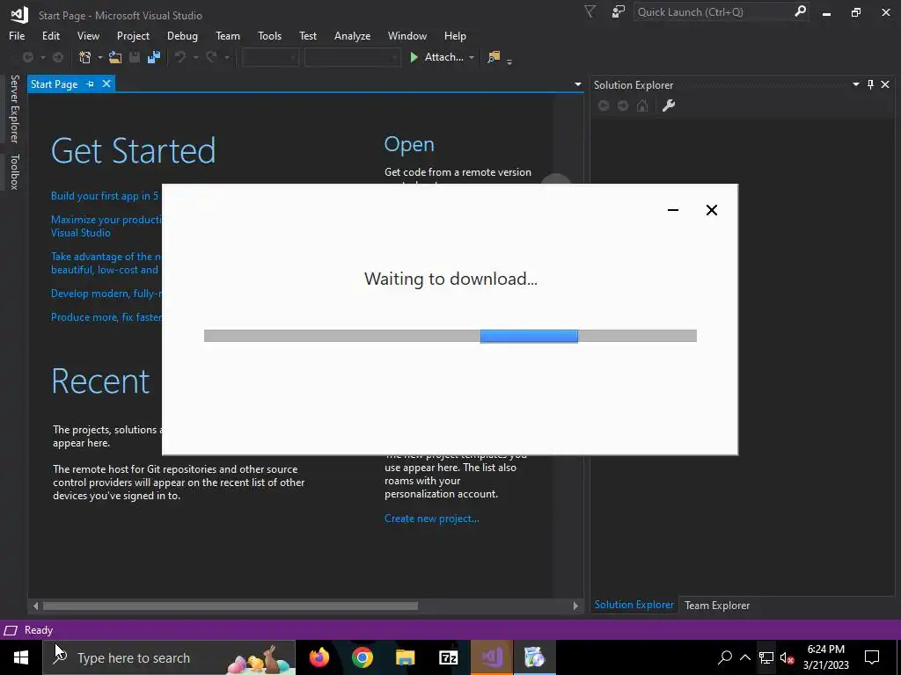This screenshot has height=675, width=901.
Task: Open Firefox from the taskbar
Action: pos(319,657)
